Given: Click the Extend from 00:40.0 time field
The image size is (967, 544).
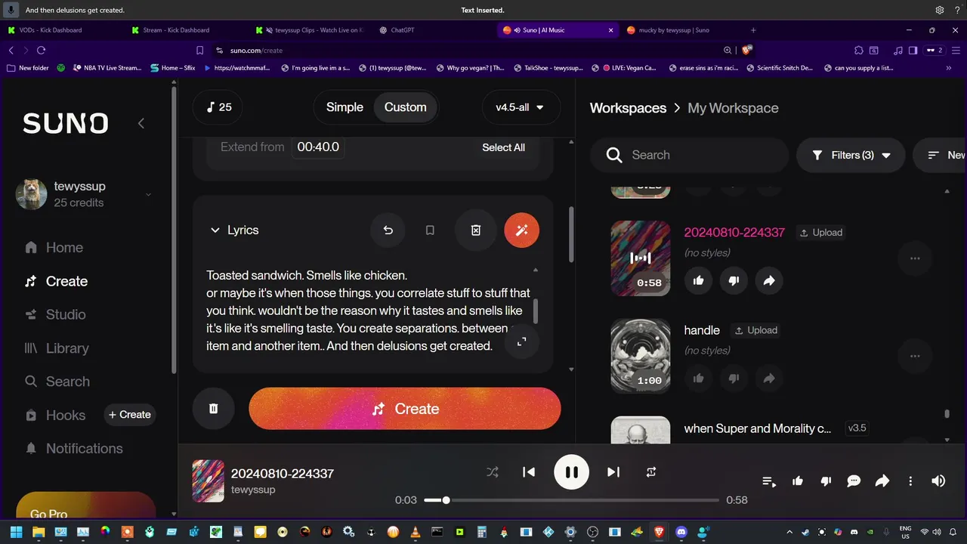Looking at the screenshot, I should pos(318,147).
